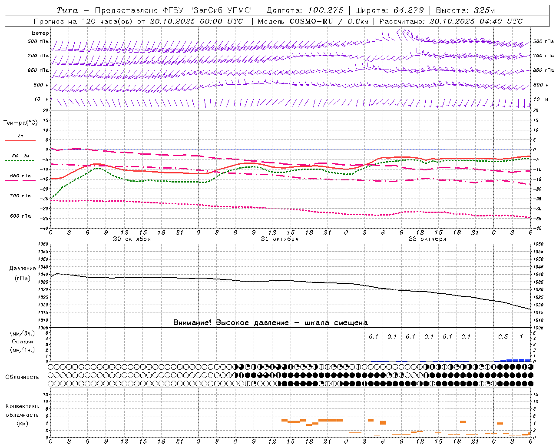Image resolution: width=556 pixels, height=445 pixels.
Task: Click the model name COSMO-RU
Action: click(x=311, y=21)
